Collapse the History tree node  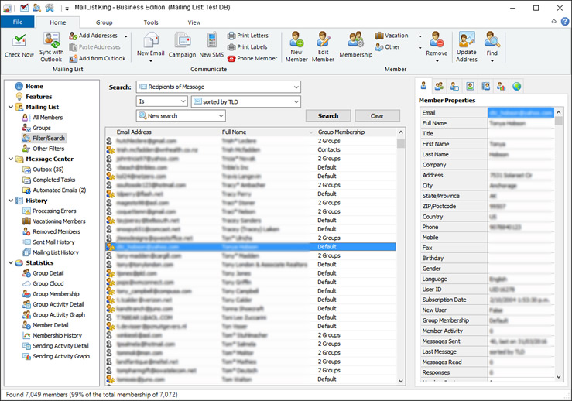[11, 200]
